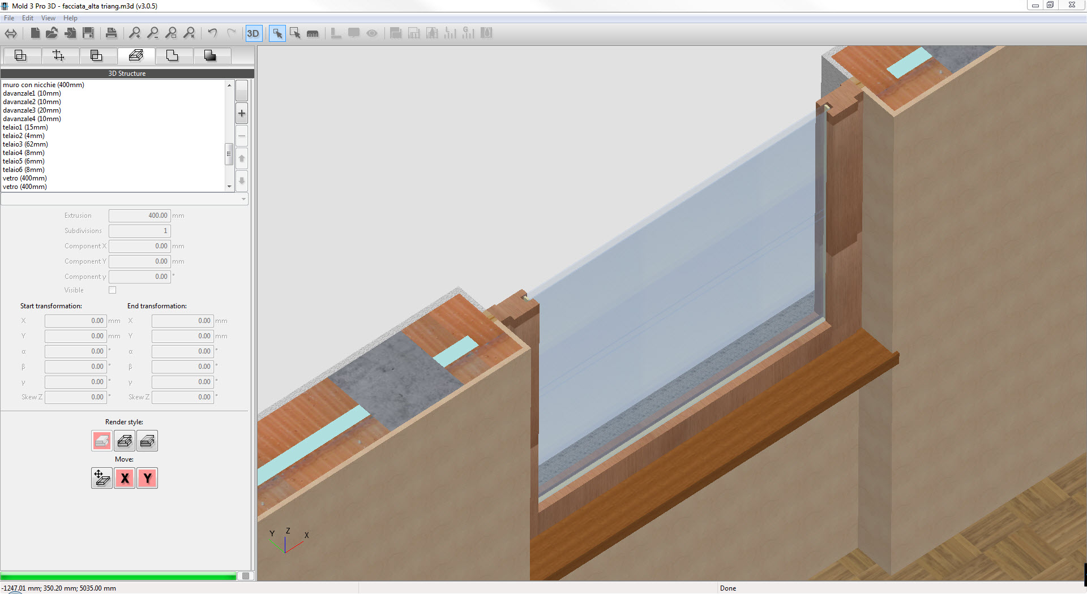This screenshot has height=594, width=1087.
Task: Click the green progress bar
Action: tap(119, 576)
